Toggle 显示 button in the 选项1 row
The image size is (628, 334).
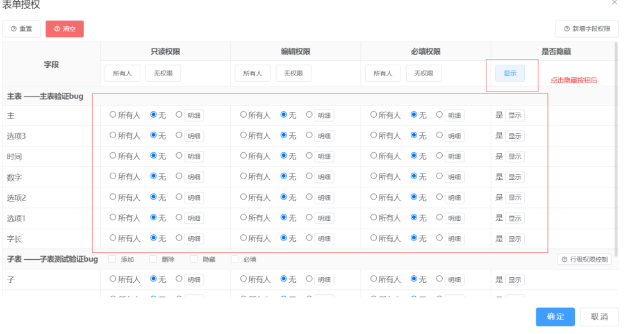pyautogui.click(x=515, y=218)
